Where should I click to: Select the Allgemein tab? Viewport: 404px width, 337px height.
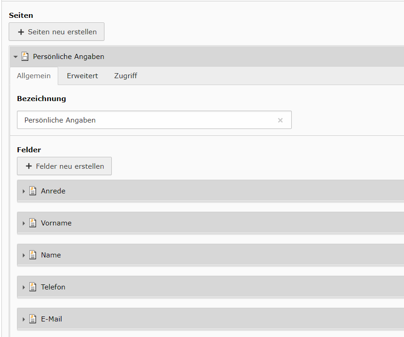34,75
